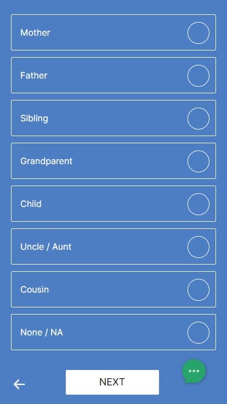Pick the Sibling option label

click(34, 118)
